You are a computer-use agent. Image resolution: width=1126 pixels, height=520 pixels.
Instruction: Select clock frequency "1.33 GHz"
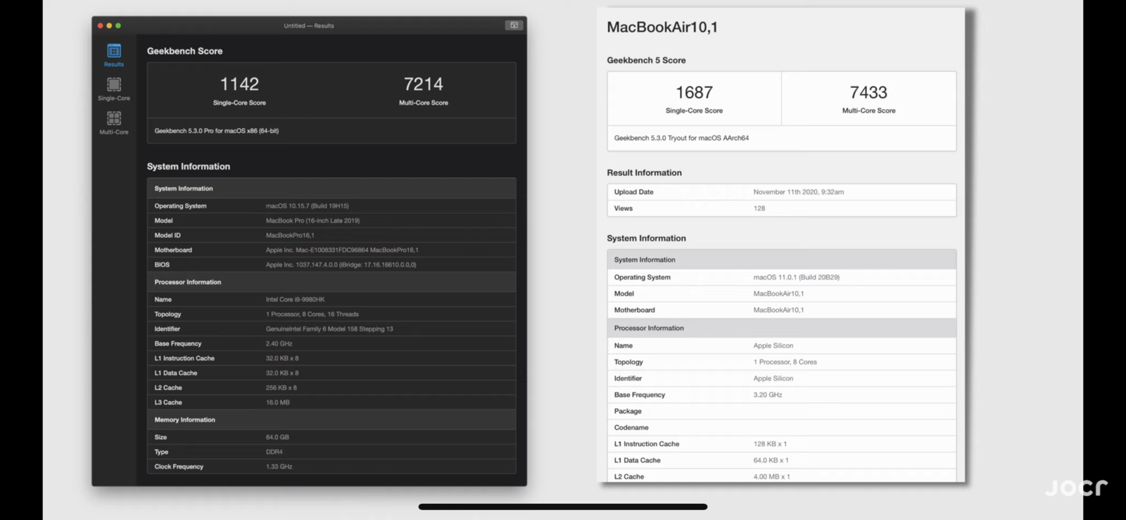pyautogui.click(x=279, y=467)
